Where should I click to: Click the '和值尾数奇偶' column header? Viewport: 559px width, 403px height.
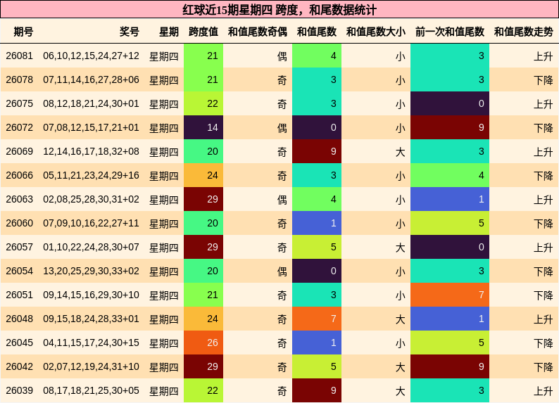point(258,32)
